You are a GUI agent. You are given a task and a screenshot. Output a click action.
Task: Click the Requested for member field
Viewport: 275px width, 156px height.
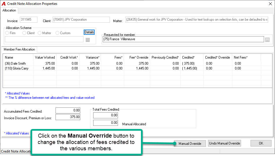pyautogui.click(x=183, y=39)
